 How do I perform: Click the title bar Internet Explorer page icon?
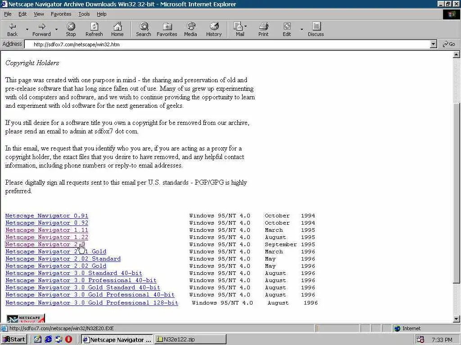pyautogui.click(x=4, y=4)
